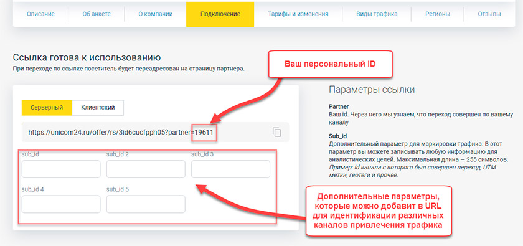Focus the sub_id 2 input field
This screenshot has height=246, width=523.
146,169
